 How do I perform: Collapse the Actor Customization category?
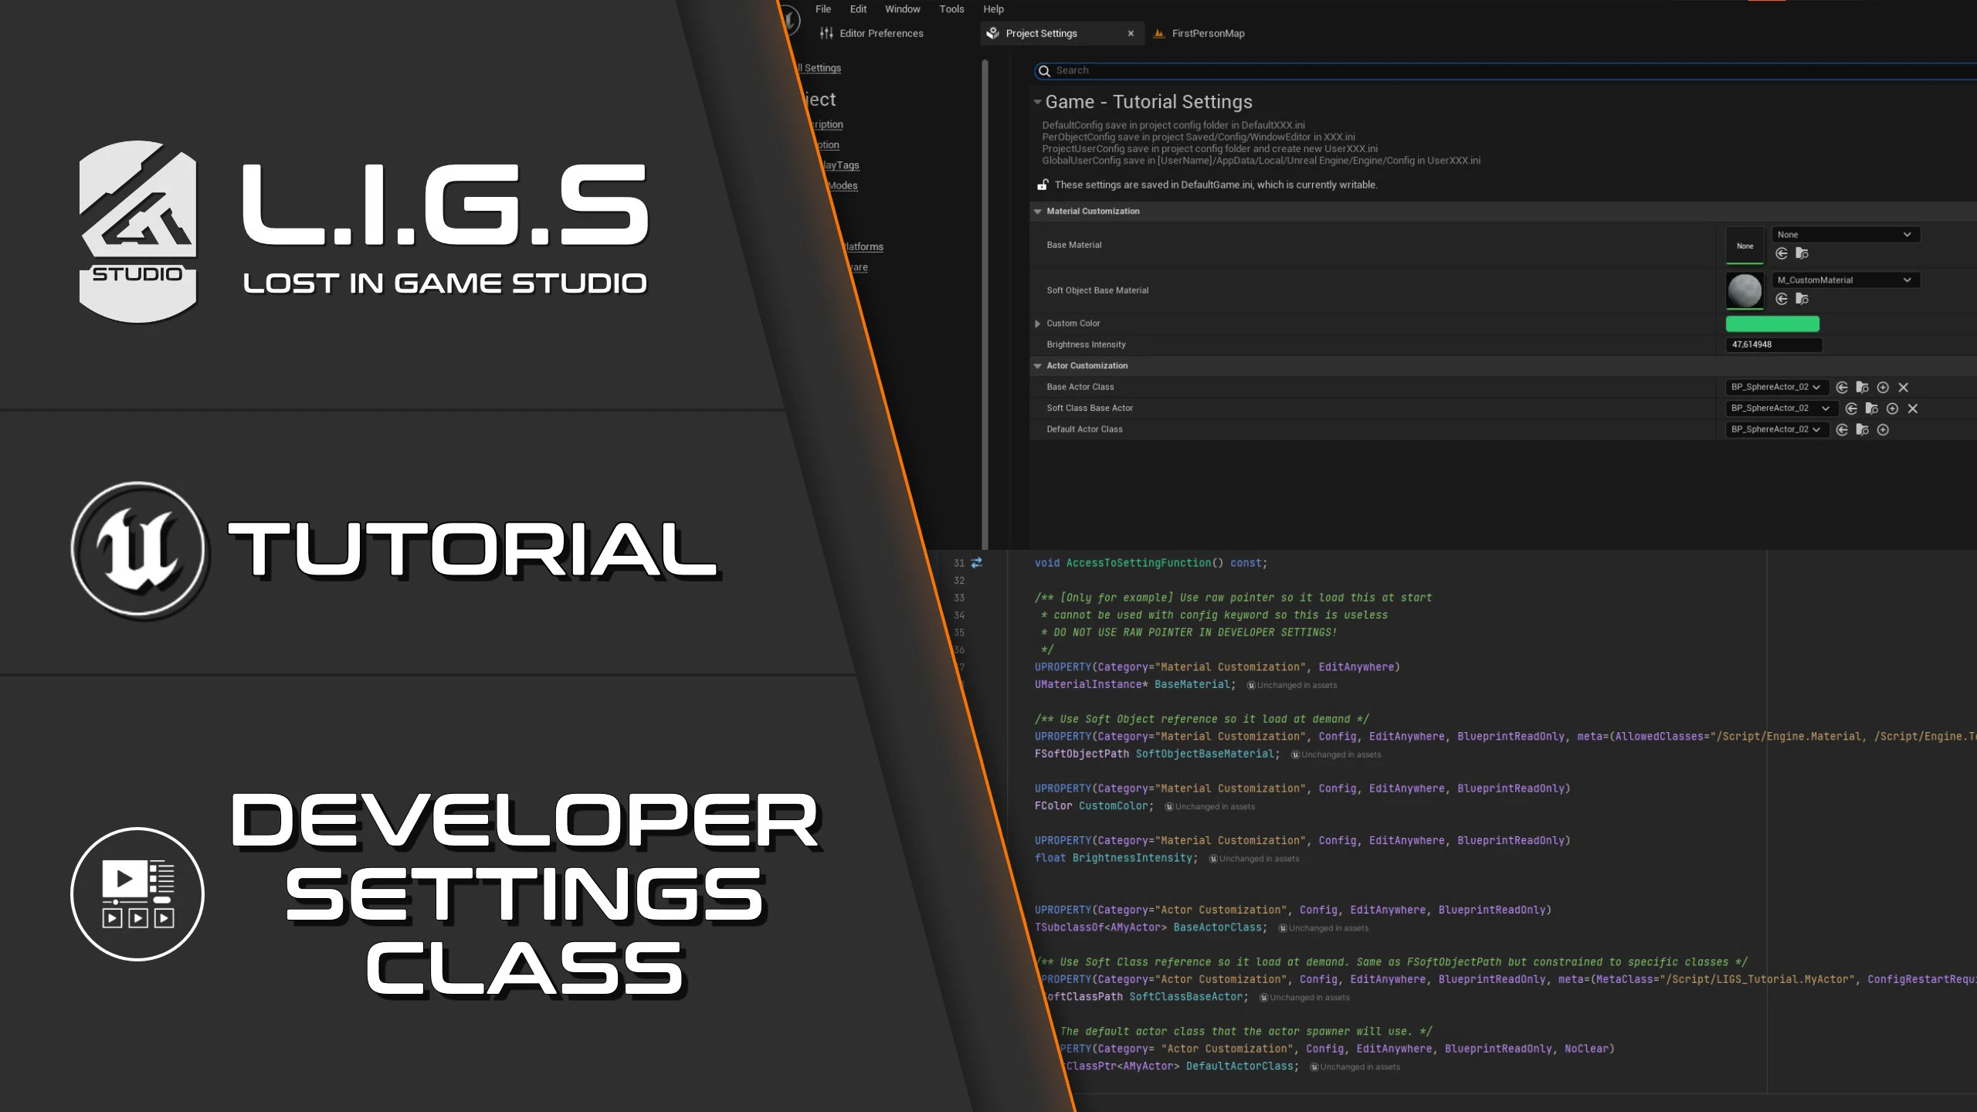(x=1038, y=366)
